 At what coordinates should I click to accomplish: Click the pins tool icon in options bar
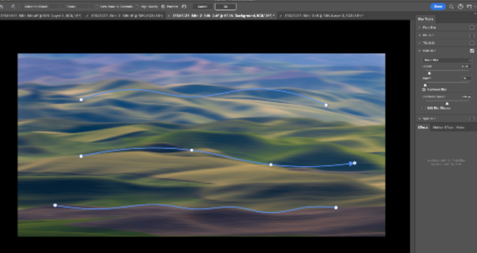click(12, 6)
